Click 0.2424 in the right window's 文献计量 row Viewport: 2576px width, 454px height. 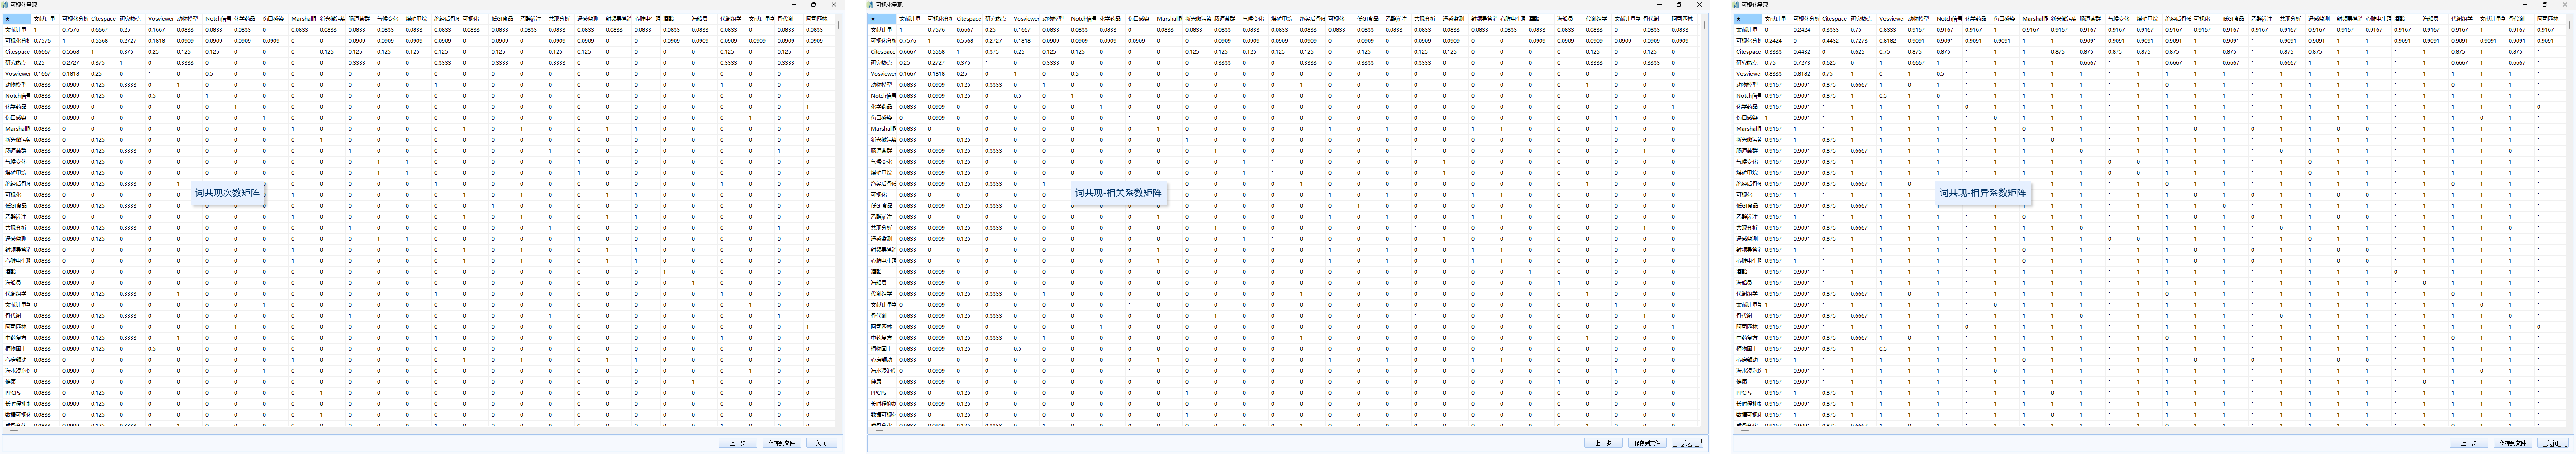click(x=1802, y=30)
